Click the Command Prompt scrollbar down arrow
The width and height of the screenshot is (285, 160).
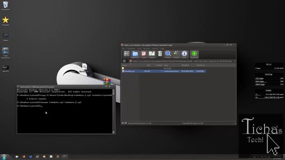pyautogui.click(x=114, y=132)
